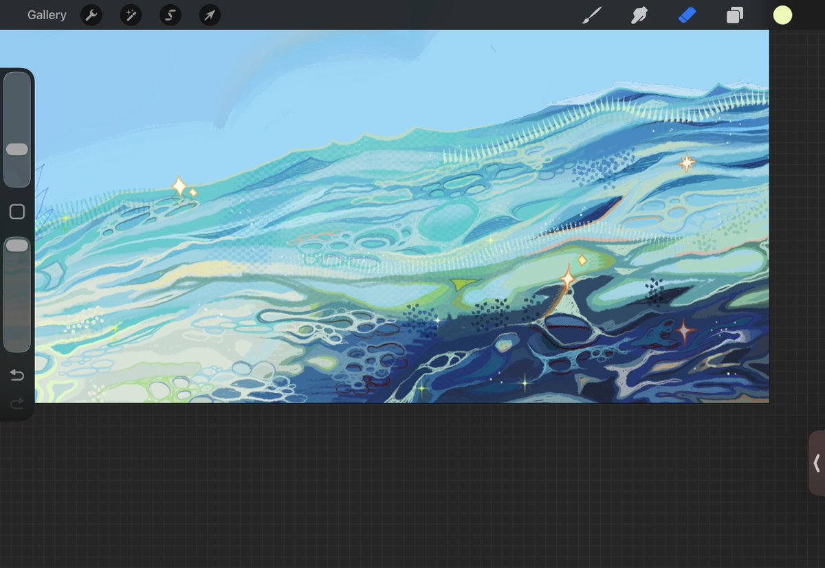Undo the last stroke

[17, 375]
